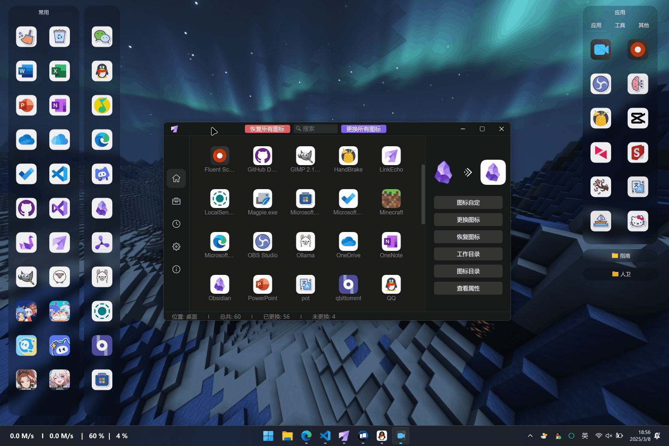Click 更换所有图标 purple button

pyautogui.click(x=364, y=129)
